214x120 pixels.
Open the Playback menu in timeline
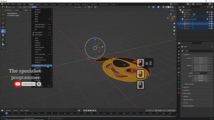(9, 110)
